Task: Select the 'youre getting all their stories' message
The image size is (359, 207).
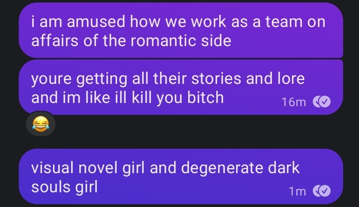Action: [x=181, y=87]
